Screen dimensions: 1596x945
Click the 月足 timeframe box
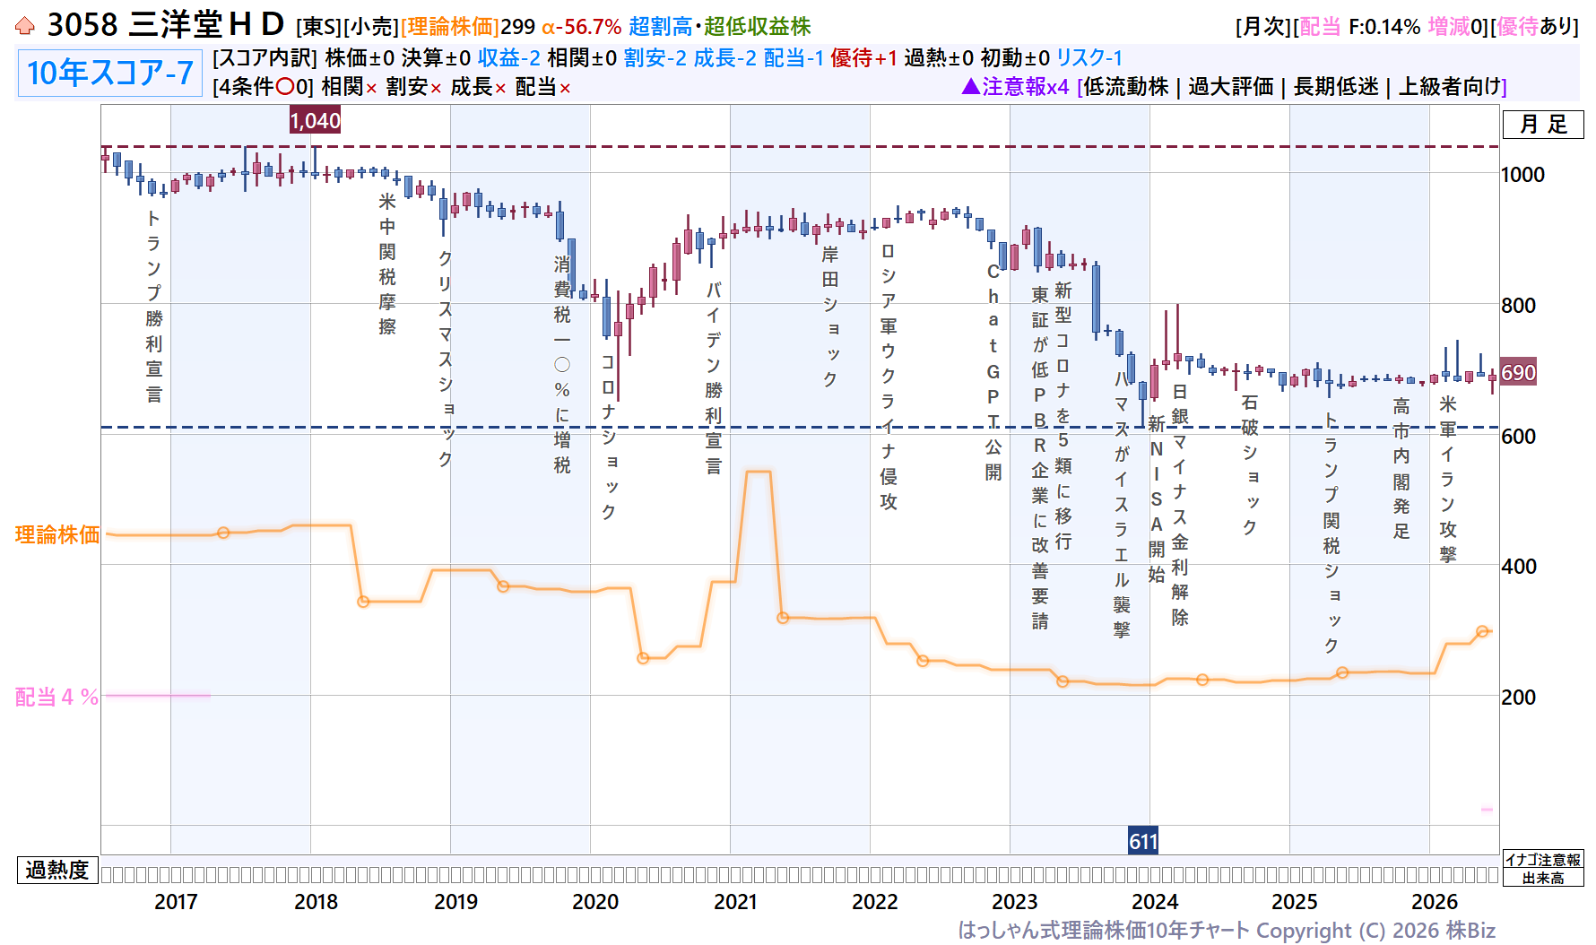(x=1543, y=125)
